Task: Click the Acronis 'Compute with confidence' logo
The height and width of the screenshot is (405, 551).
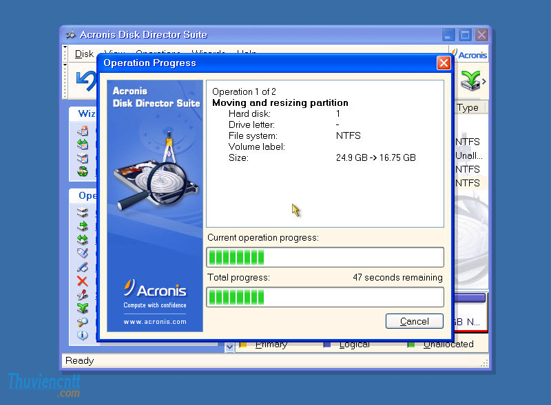Action: click(x=155, y=294)
